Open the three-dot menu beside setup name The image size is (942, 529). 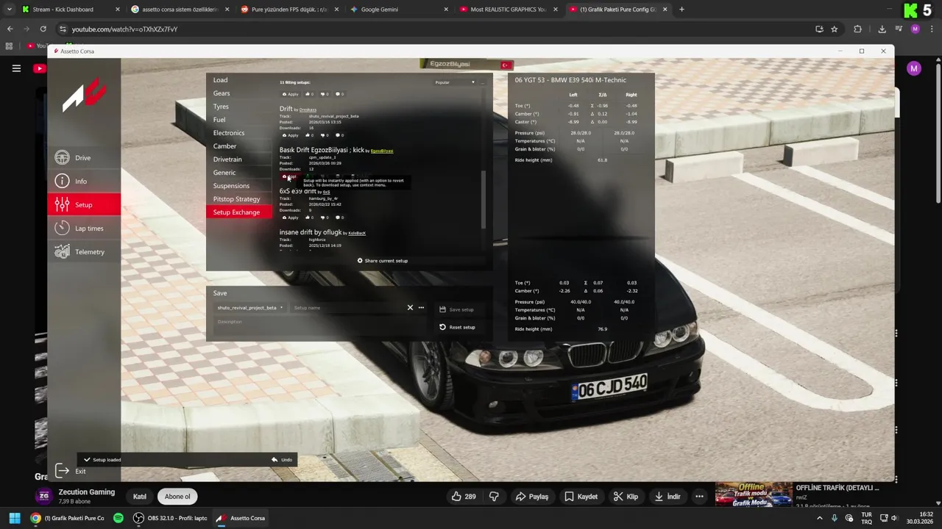point(421,307)
